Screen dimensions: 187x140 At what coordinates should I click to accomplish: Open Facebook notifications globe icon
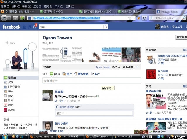(x=34, y=27)
